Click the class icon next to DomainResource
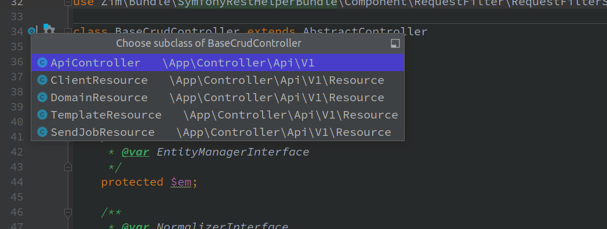 pyautogui.click(x=42, y=97)
